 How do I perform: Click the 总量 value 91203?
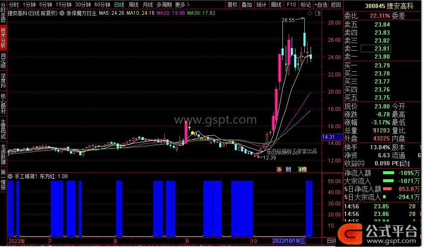click(381, 130)
